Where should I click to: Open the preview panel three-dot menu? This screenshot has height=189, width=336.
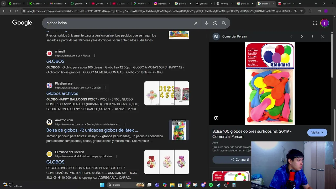point(312,36)
